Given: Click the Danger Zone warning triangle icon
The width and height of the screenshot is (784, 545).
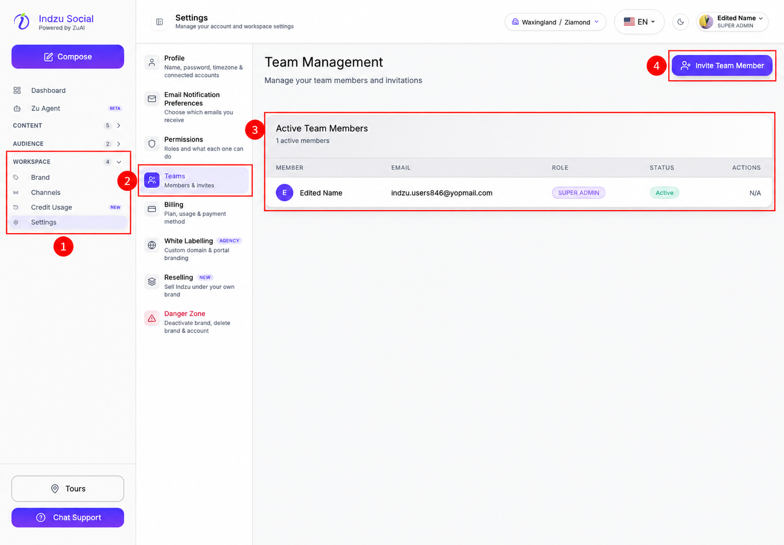Looking at the screenshot, I should [x=152, y=318].
